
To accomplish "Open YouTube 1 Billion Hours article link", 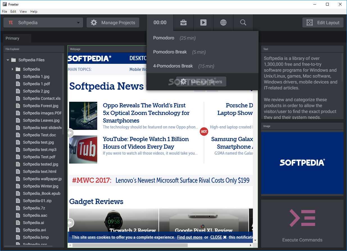I will pos(146,143).
